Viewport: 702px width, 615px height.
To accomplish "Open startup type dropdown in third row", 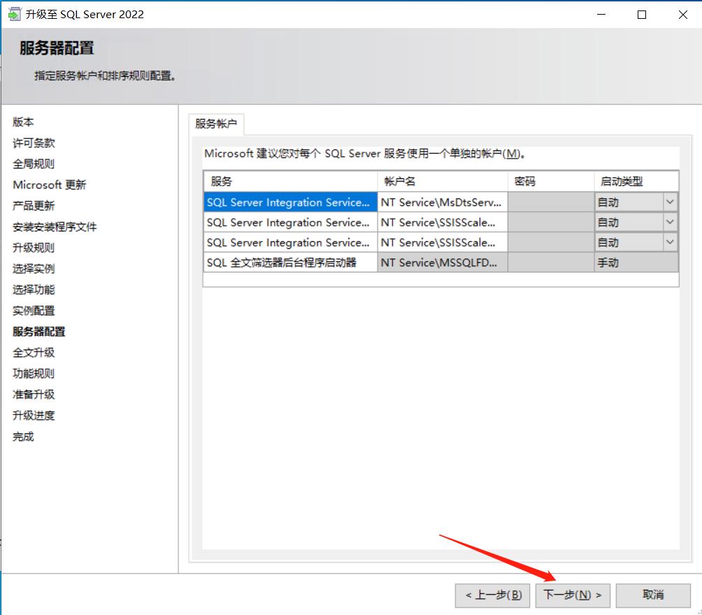I will coord(670,242).
